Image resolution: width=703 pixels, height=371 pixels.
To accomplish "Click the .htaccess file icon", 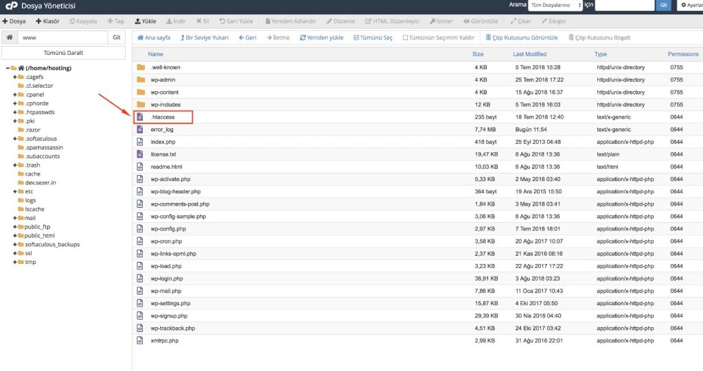I will 140,117.
